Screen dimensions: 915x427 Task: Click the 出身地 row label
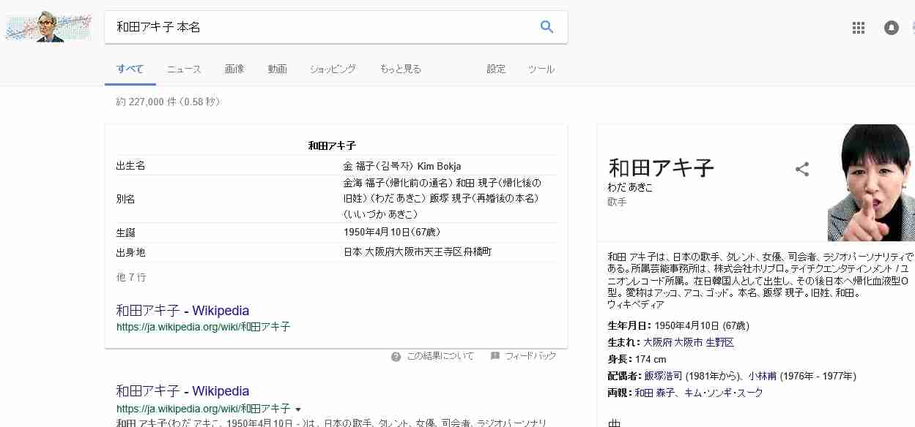[x=130, y=252]
